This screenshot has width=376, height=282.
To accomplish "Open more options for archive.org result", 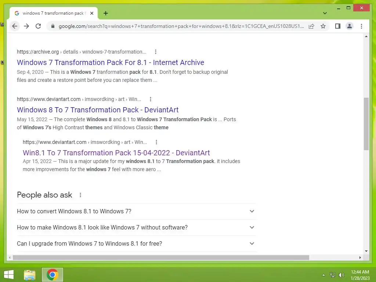I will (156, 52).
